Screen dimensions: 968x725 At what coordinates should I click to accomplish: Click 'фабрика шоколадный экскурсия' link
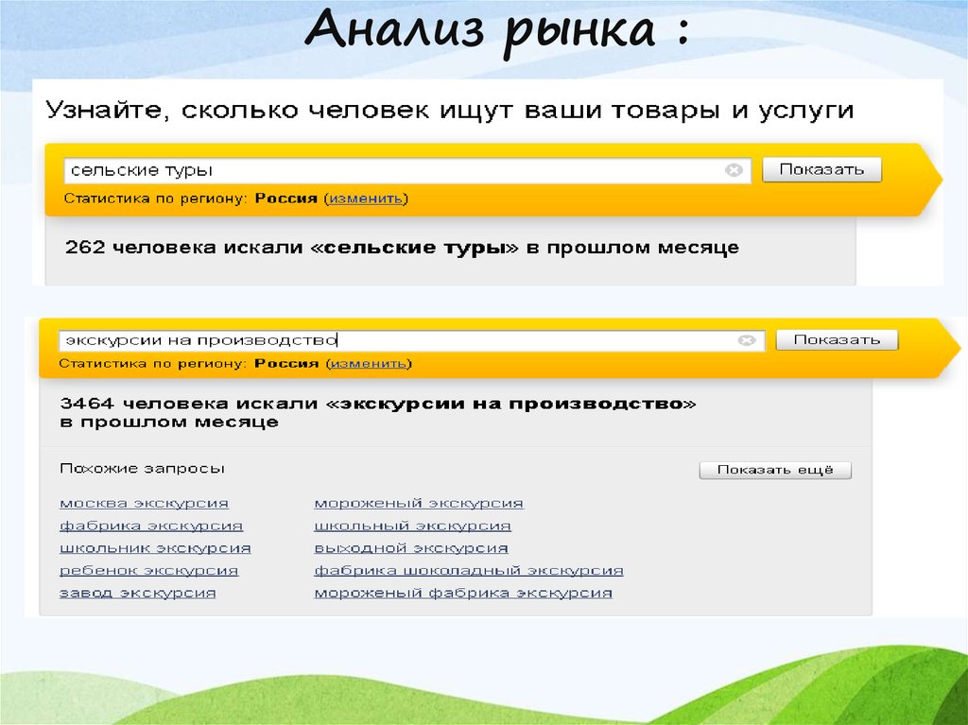tap(468, 571)
